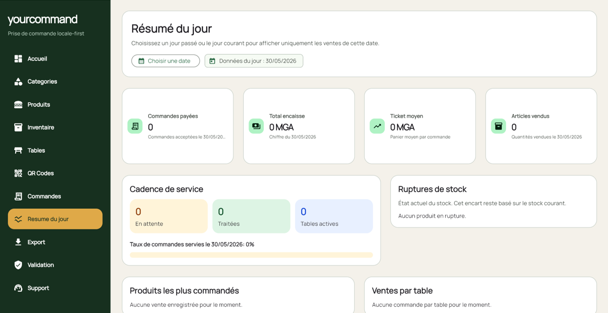The image size is (608, 313).
Task: Navigate to Inventaire
Action: [x=55, y=128]
